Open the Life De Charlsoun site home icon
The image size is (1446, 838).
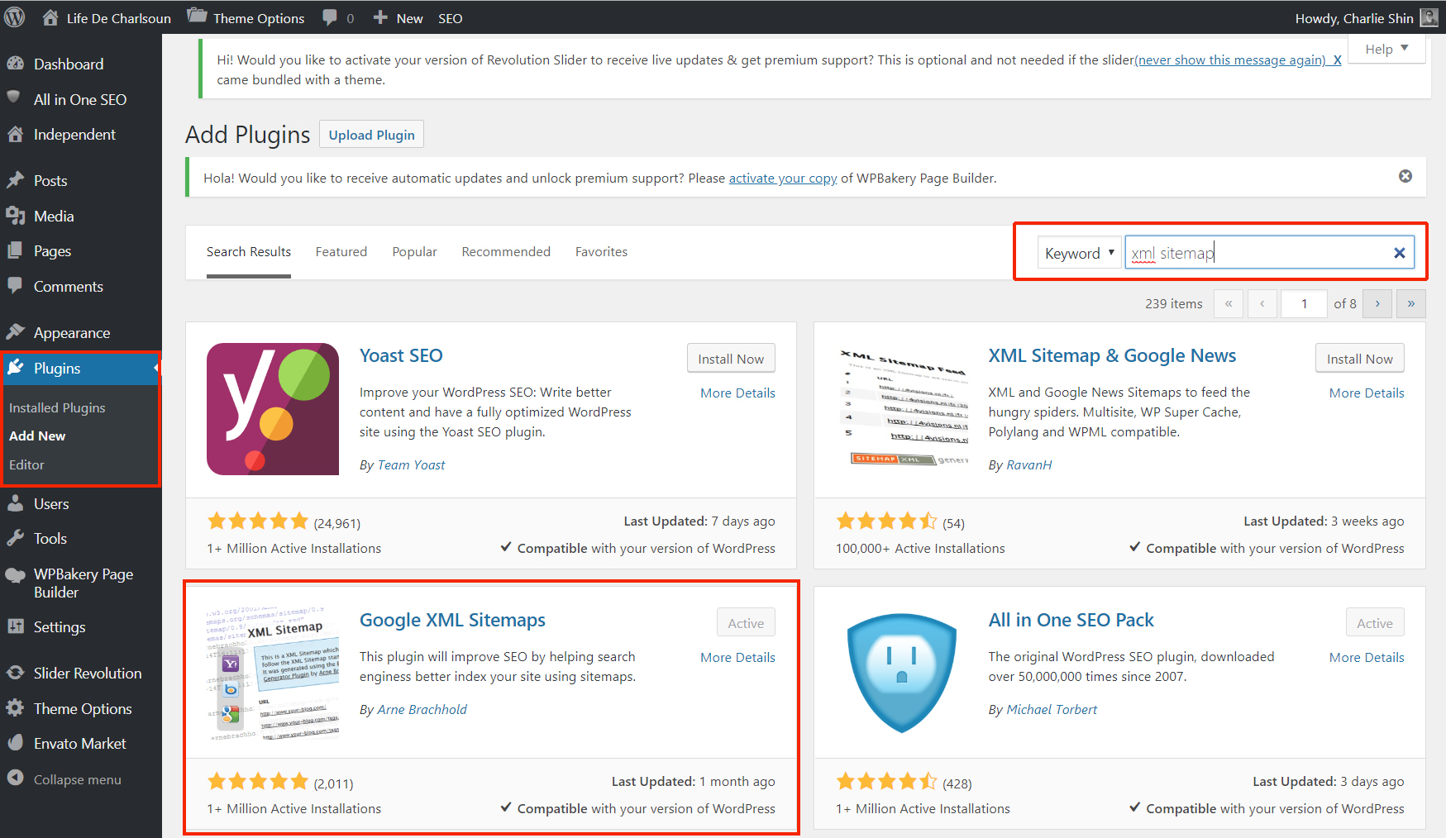click(x=50, y=17)
